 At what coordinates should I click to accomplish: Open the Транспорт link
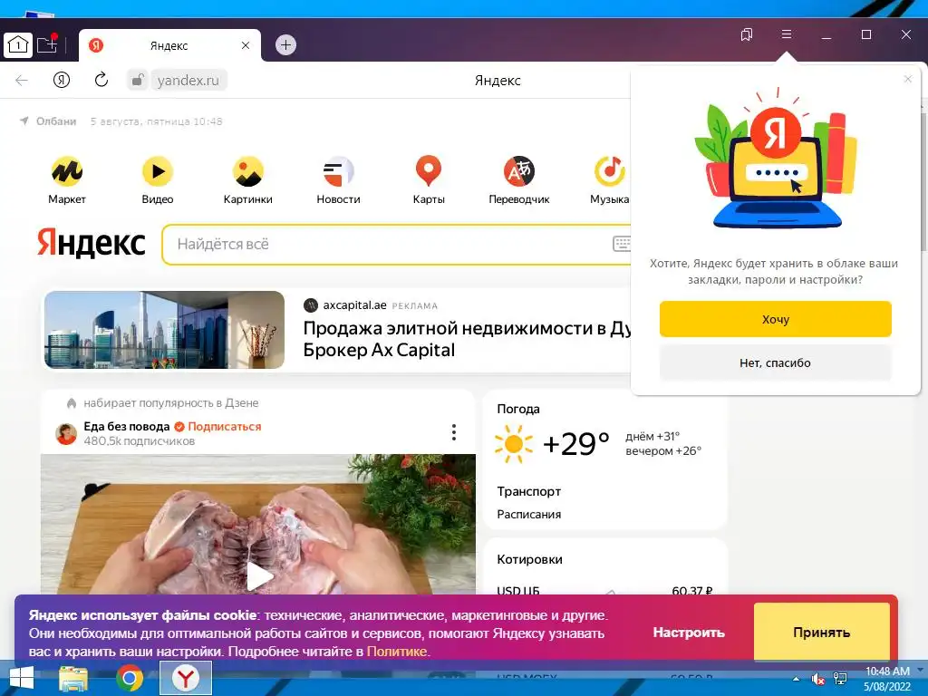pyautogui.click(x=529, y=491)
